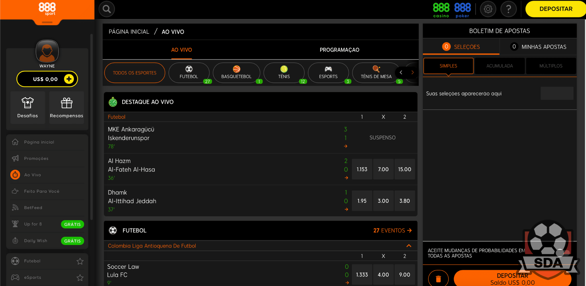The image size is (586, 286).
Task: Filter by Tênis sport chip
Action: click(284, 73)
